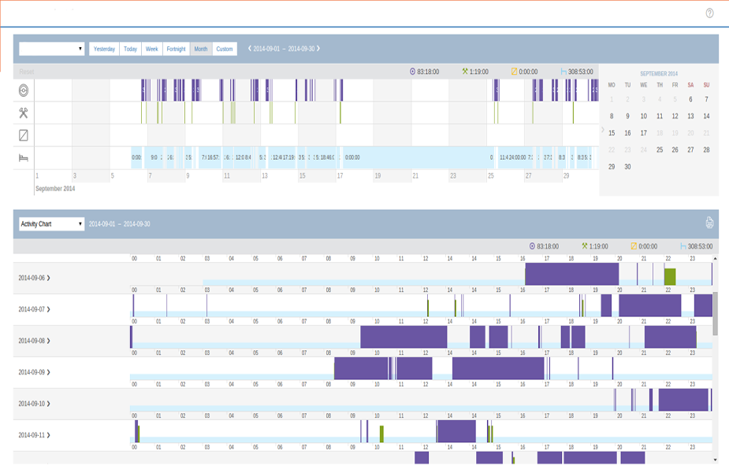This screenshot has width=729, height=465.
Task: Go to the next date range arrow
Action: (x=318, y=49)
